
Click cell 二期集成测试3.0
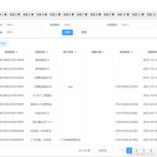[42, 78]
